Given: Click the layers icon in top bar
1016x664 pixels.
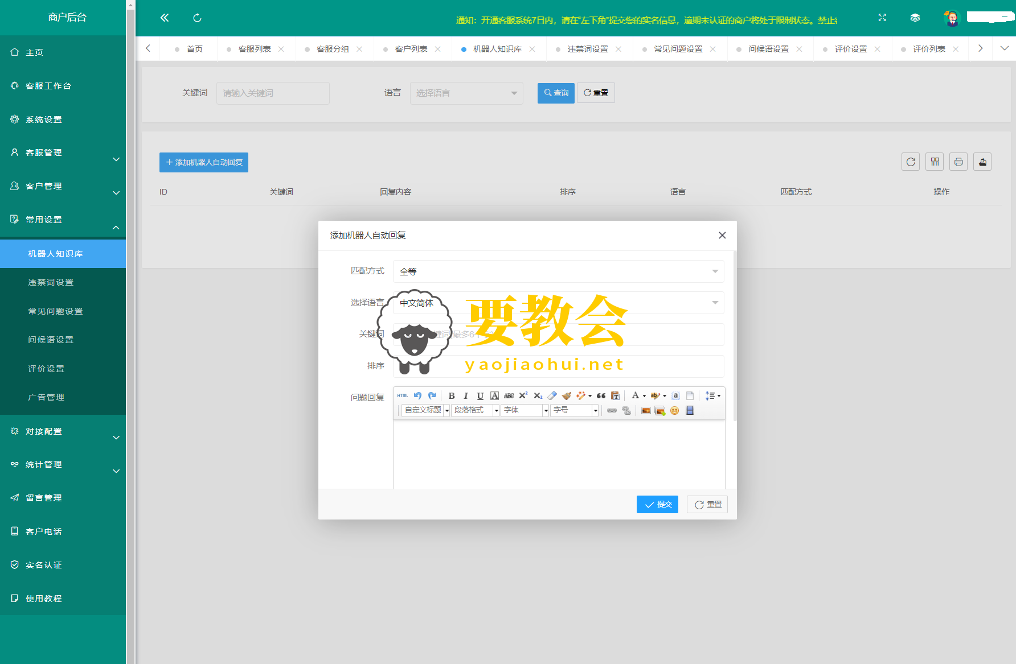Looking at the screenshot, I should [915, 18].
